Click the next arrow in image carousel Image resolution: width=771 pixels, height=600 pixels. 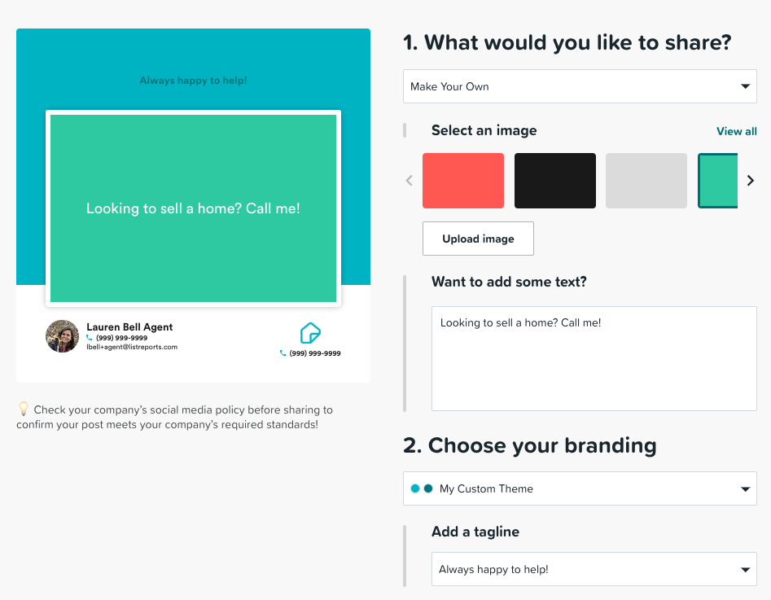tap(751, 181)
